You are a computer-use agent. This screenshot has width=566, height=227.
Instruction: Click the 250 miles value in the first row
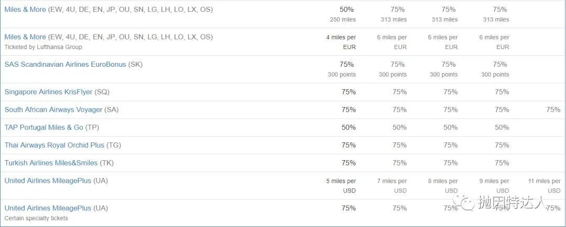click(x=343, y=20)
